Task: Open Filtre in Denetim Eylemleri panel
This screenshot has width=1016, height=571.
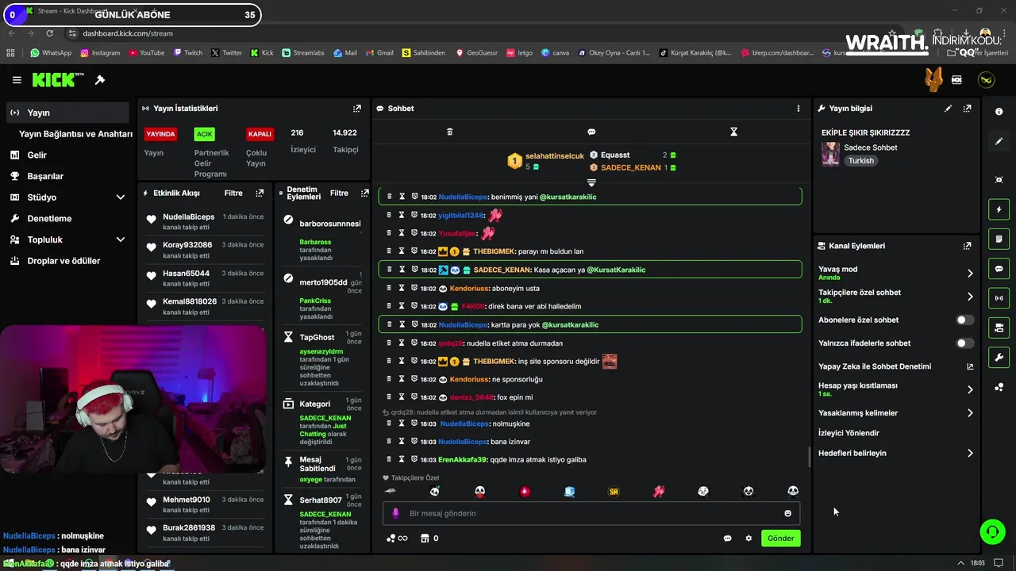Action: pos(339,193)
